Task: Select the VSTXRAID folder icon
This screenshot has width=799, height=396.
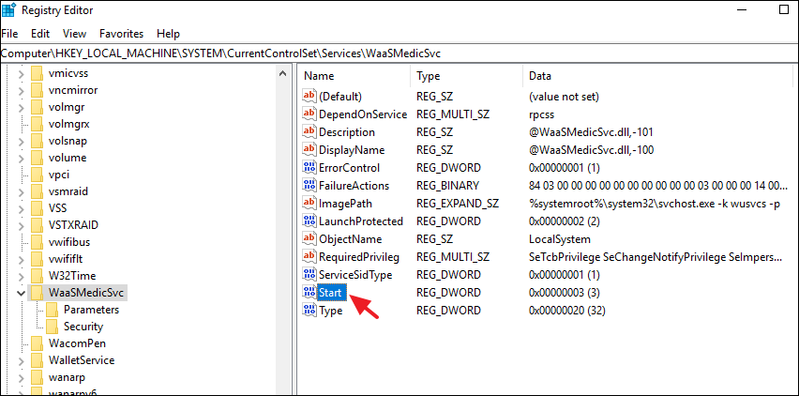Action: 37,225
